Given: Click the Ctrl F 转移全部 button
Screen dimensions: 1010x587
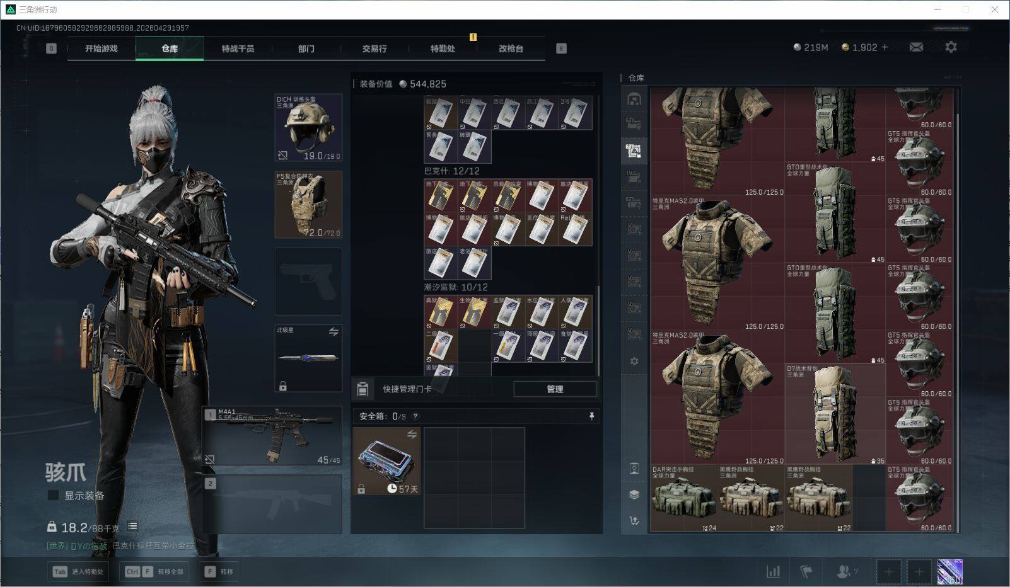Looking at the screenshot, I should (x=154, y=572).
